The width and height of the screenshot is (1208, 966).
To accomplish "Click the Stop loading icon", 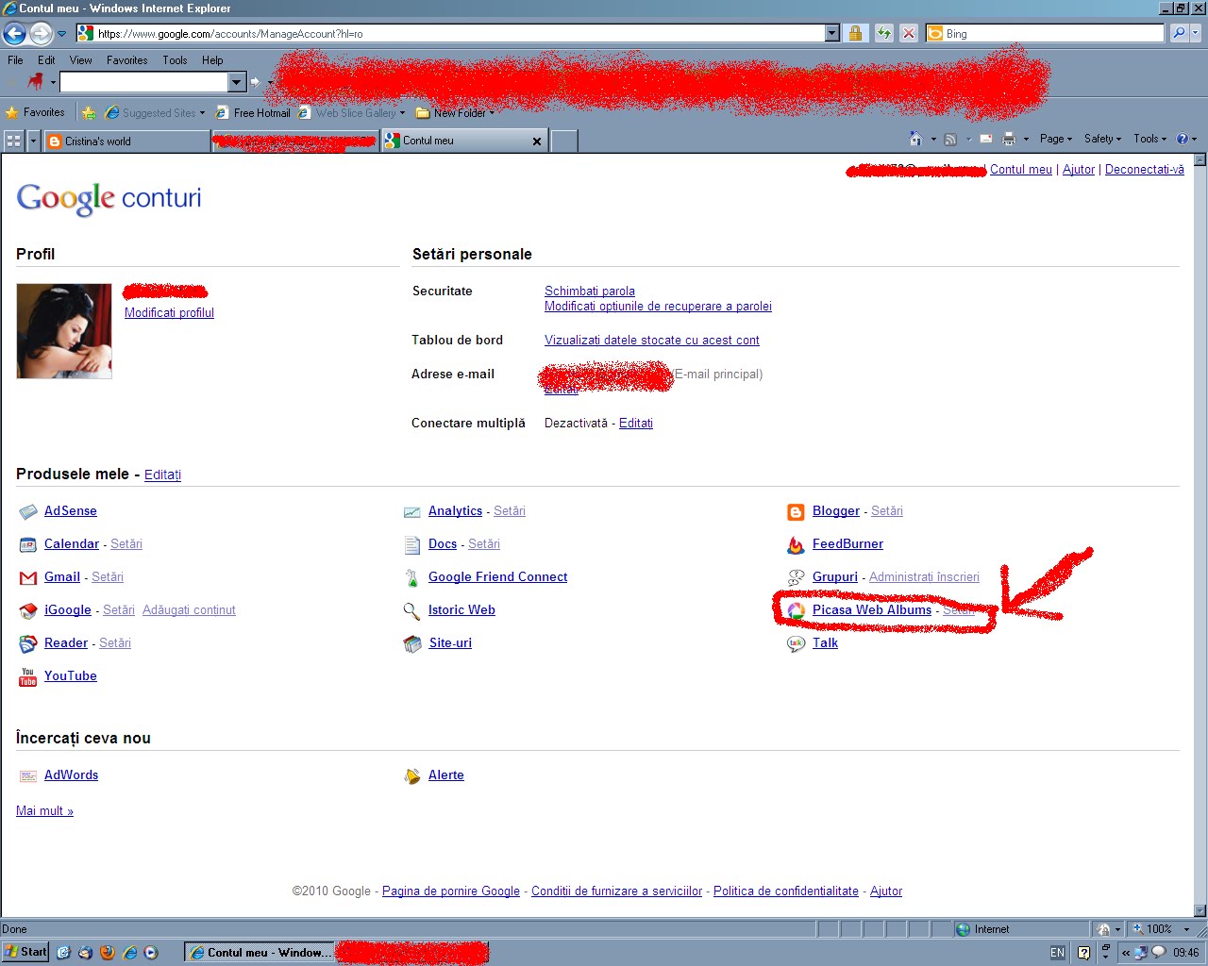I will point(909,34).
